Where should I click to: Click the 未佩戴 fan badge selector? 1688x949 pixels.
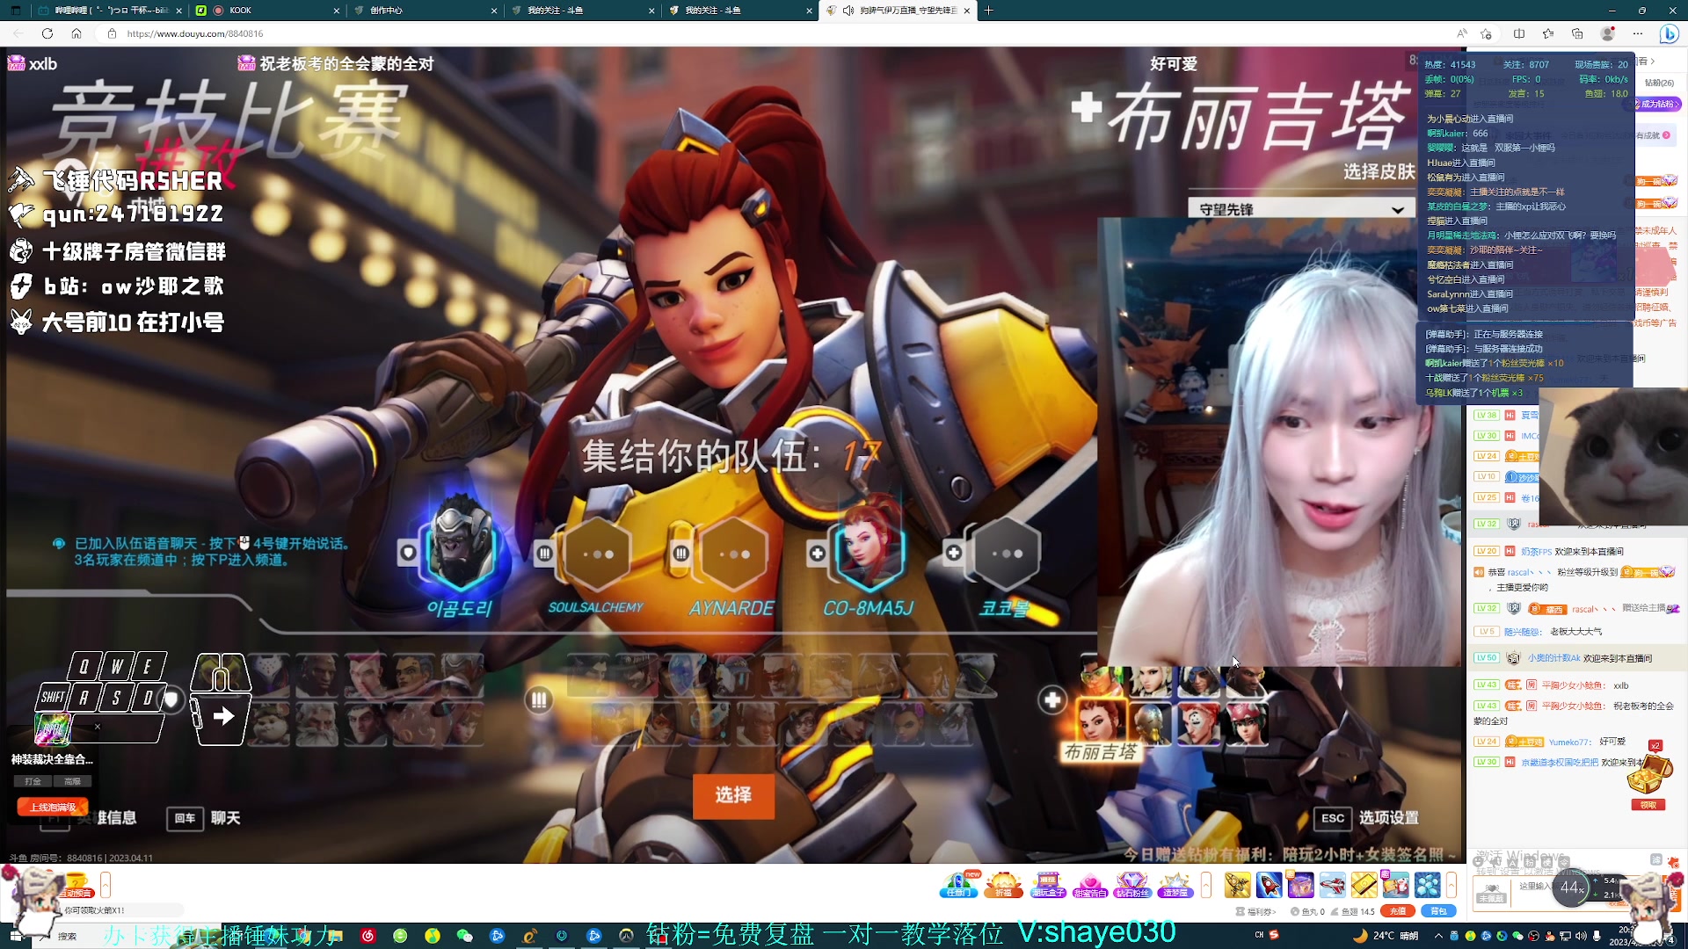coord(1491,894)
